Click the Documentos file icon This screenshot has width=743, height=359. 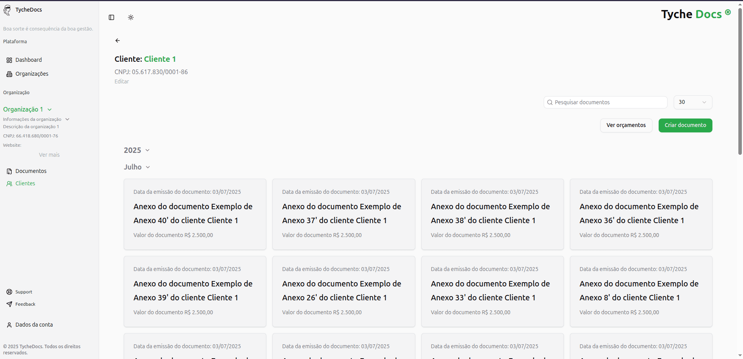pos(9,171)
